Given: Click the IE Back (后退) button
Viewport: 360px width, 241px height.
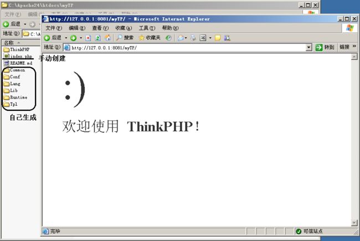Looking at the screenshot, I should (x=53, y=38).
